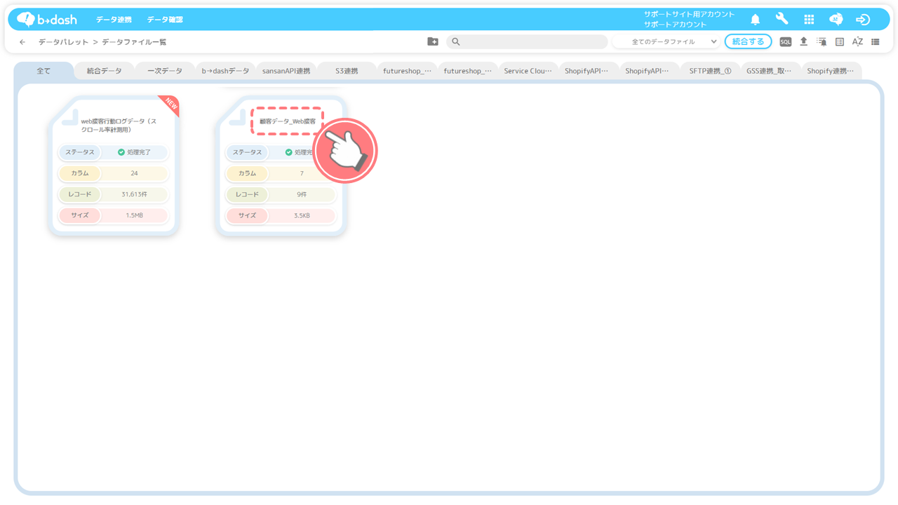Viewport: 898px width, 505px height.
Task: Click the table view icon
Action: pos(840,42)
